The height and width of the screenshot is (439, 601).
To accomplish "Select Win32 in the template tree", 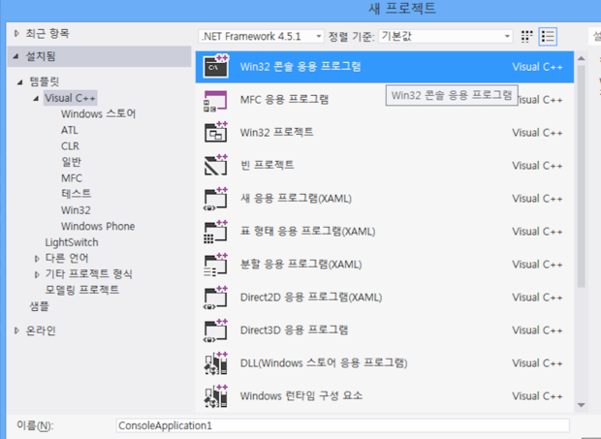I will [x=76, y=210].
